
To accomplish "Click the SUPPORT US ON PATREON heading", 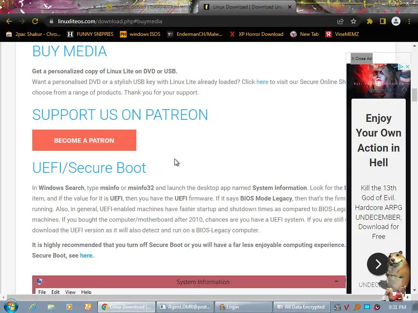I will click(120, 115).
